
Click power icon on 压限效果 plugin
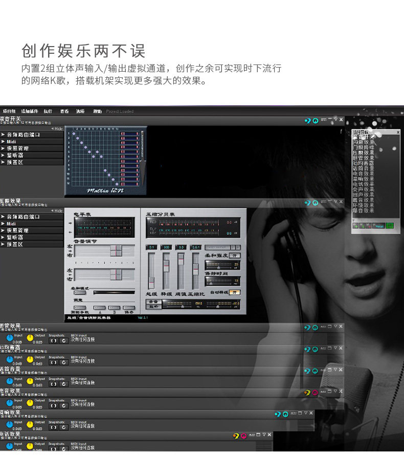[x=316, y=203]
